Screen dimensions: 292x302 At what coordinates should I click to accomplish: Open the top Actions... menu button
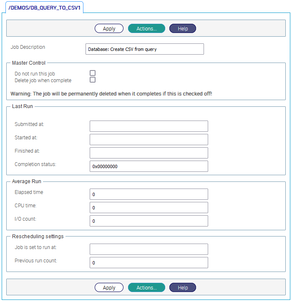coord(146,28)
